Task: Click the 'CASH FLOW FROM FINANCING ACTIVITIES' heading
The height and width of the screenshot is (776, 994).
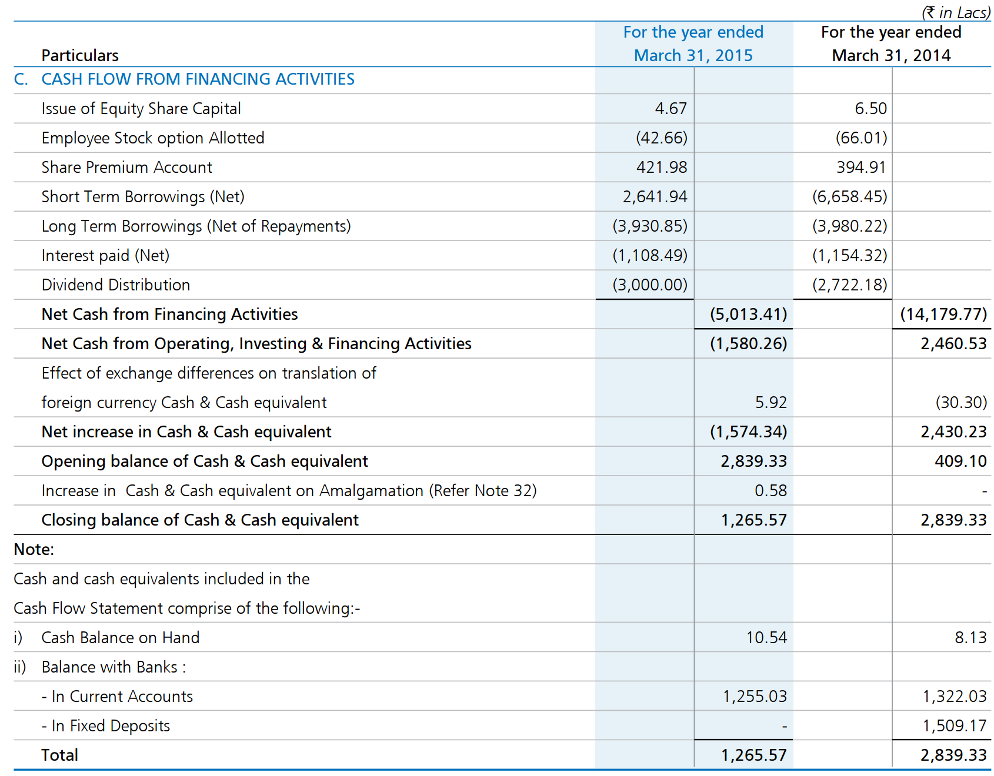Action: click(x=198, y=79)
